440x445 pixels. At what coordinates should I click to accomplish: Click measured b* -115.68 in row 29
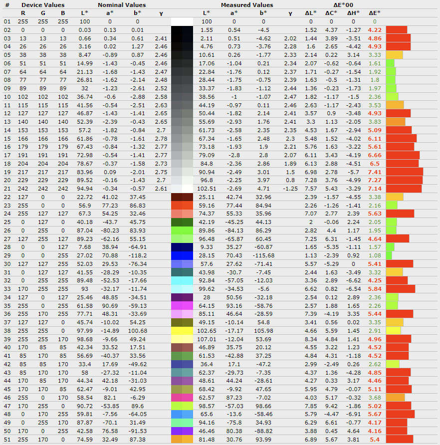point(263,255)
